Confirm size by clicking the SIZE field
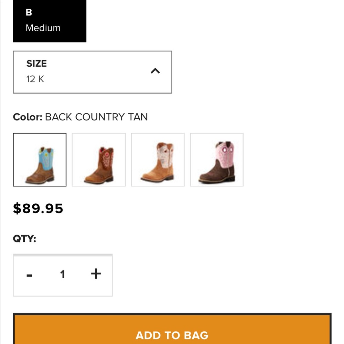The height and width of the screenshot is (344, 344). click(x=92, y=71)
